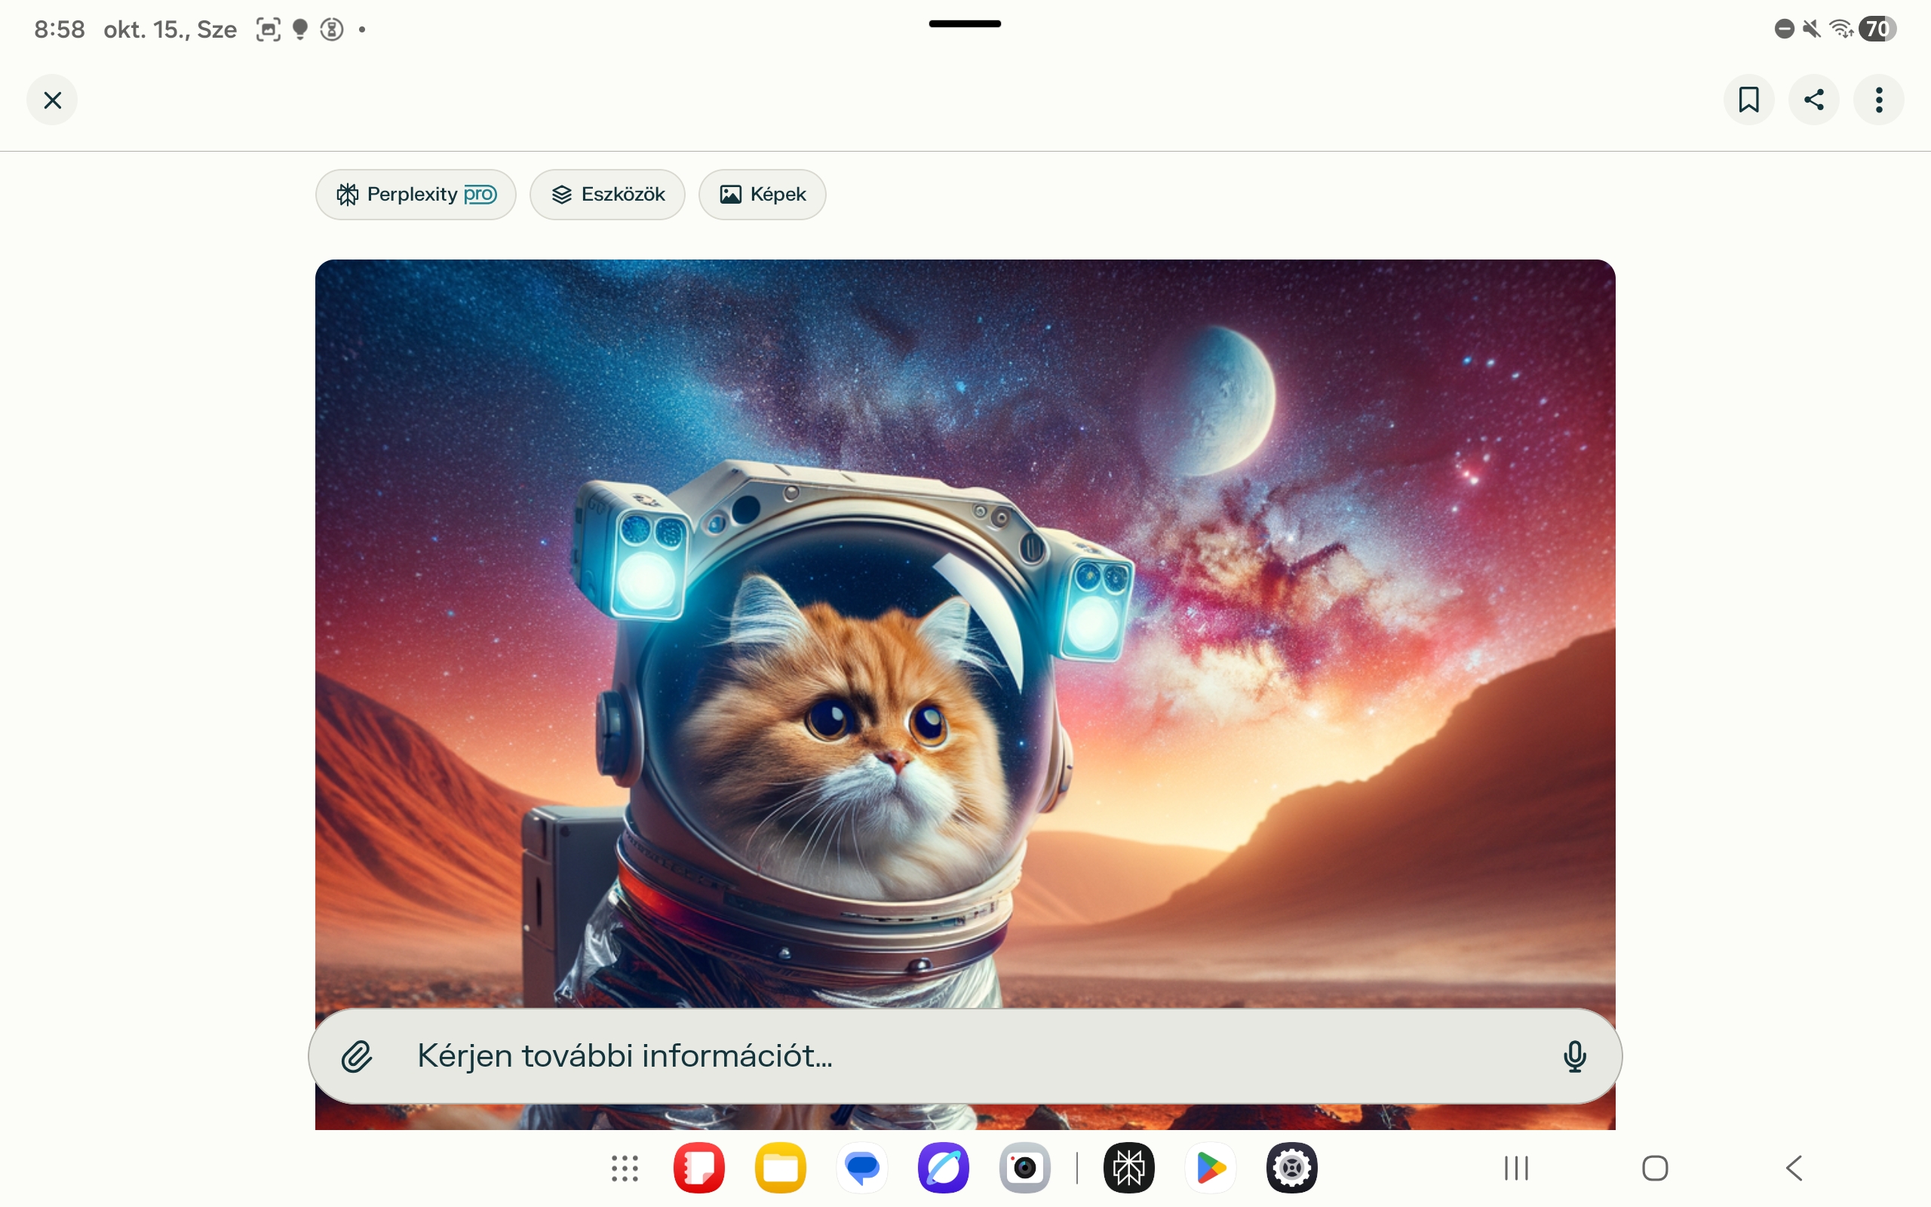Open generated astronaut cat image
This screenshot has height=1207, width=1931.
965,631
